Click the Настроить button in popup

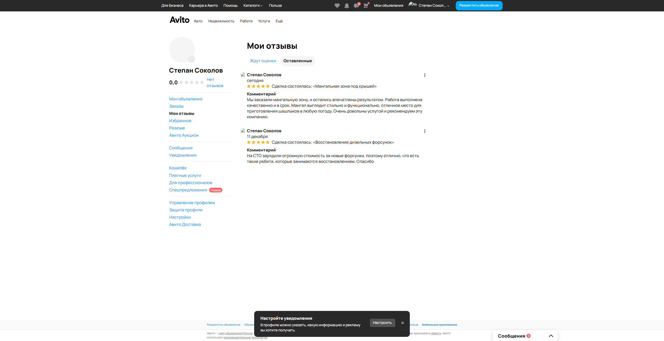coord(382,323)
